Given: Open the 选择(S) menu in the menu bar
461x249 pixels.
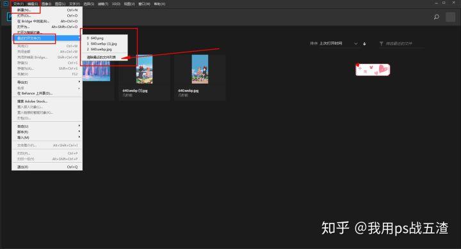Looking at the screenshot, I should 88,4.
